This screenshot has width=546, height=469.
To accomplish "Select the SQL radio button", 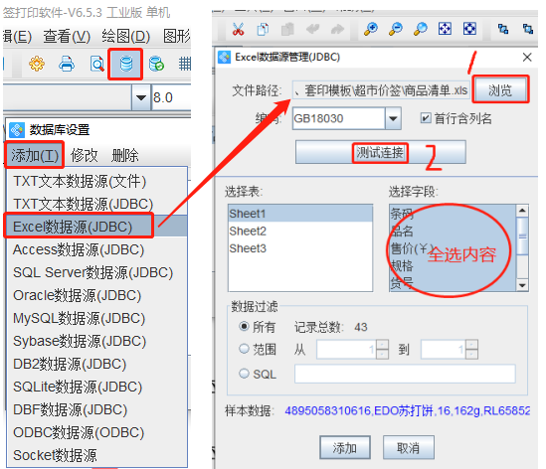I will (x=244, y=374).
